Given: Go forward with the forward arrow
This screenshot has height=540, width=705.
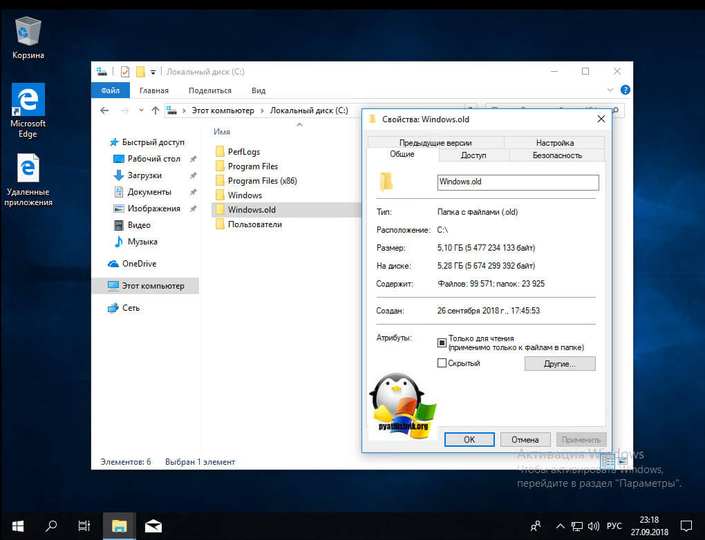Looking at the screenshot, I should click(x=125, y=110).
